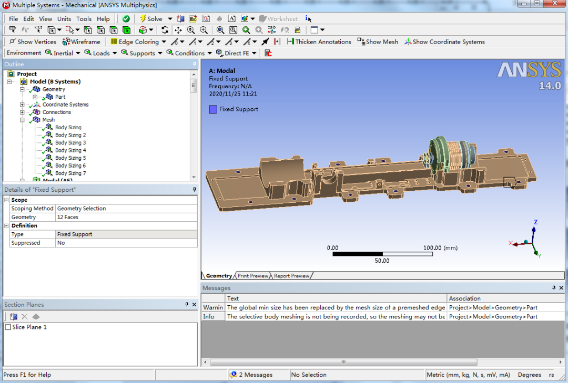Click the Show Errors icon on Environment toolbar
Screen dimensions: 568x383
coord(267,53)
